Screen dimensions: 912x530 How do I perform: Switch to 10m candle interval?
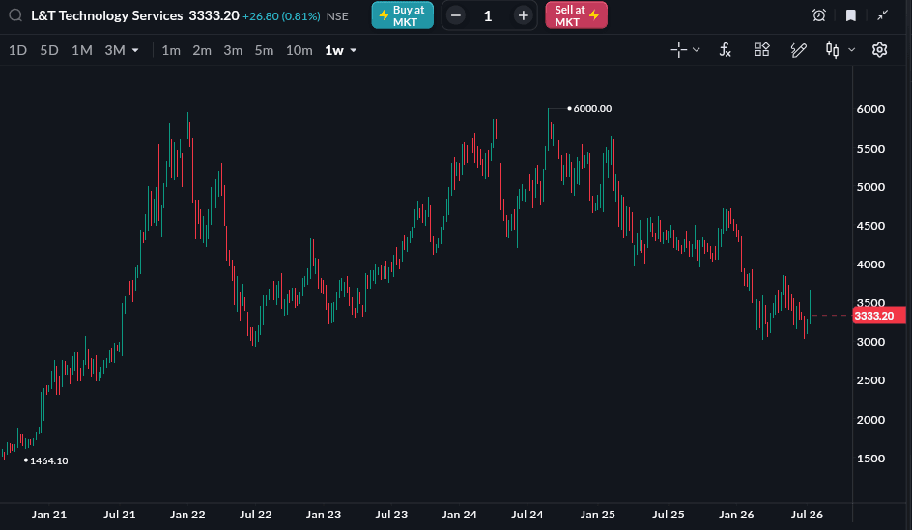pos(299,50)
